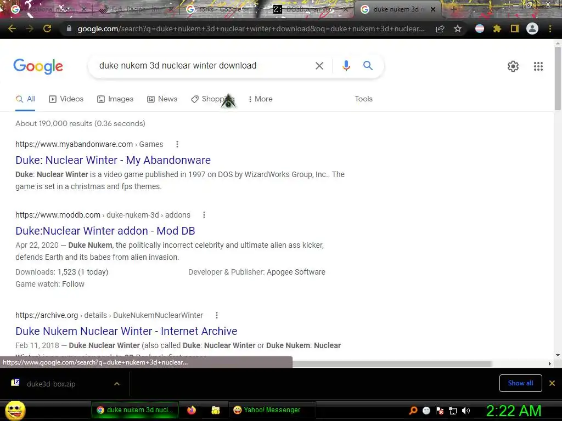
Task: Expand the More search categories menu
Action: [261, 99]
